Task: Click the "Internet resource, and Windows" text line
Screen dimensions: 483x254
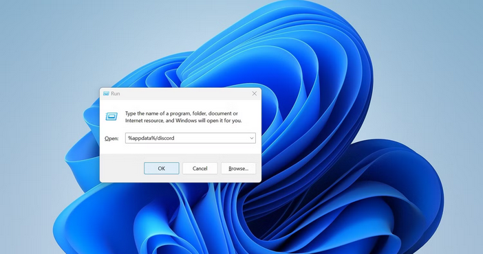Action: pyautogui.click(x=183, y=121)
